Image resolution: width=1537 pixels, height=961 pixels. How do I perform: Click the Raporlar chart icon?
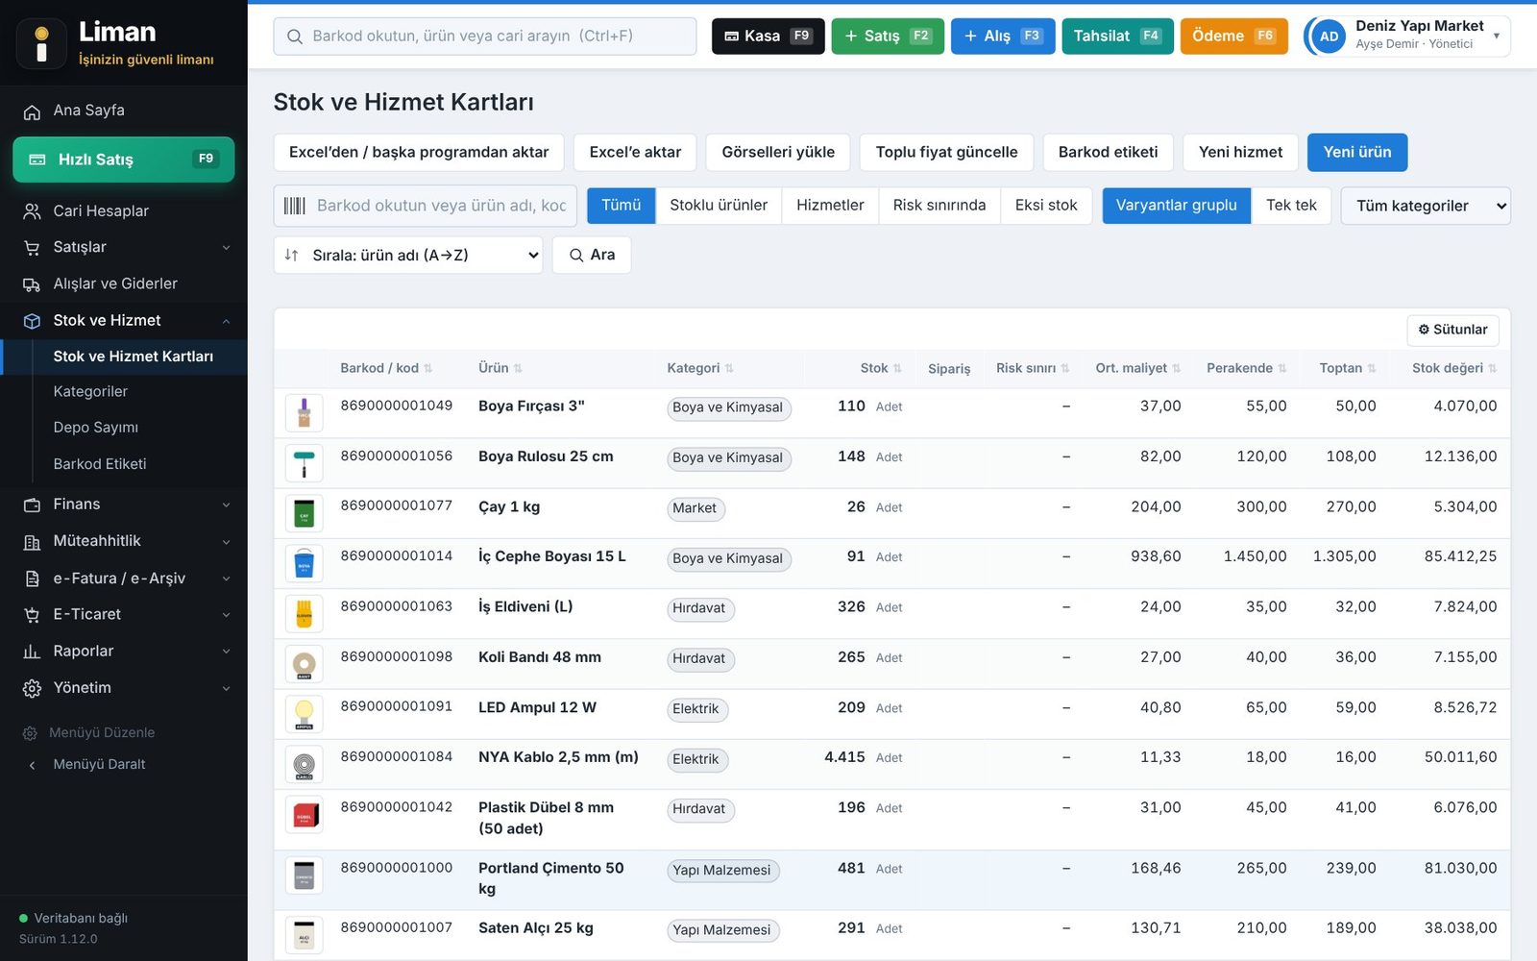tap(32, 652)
